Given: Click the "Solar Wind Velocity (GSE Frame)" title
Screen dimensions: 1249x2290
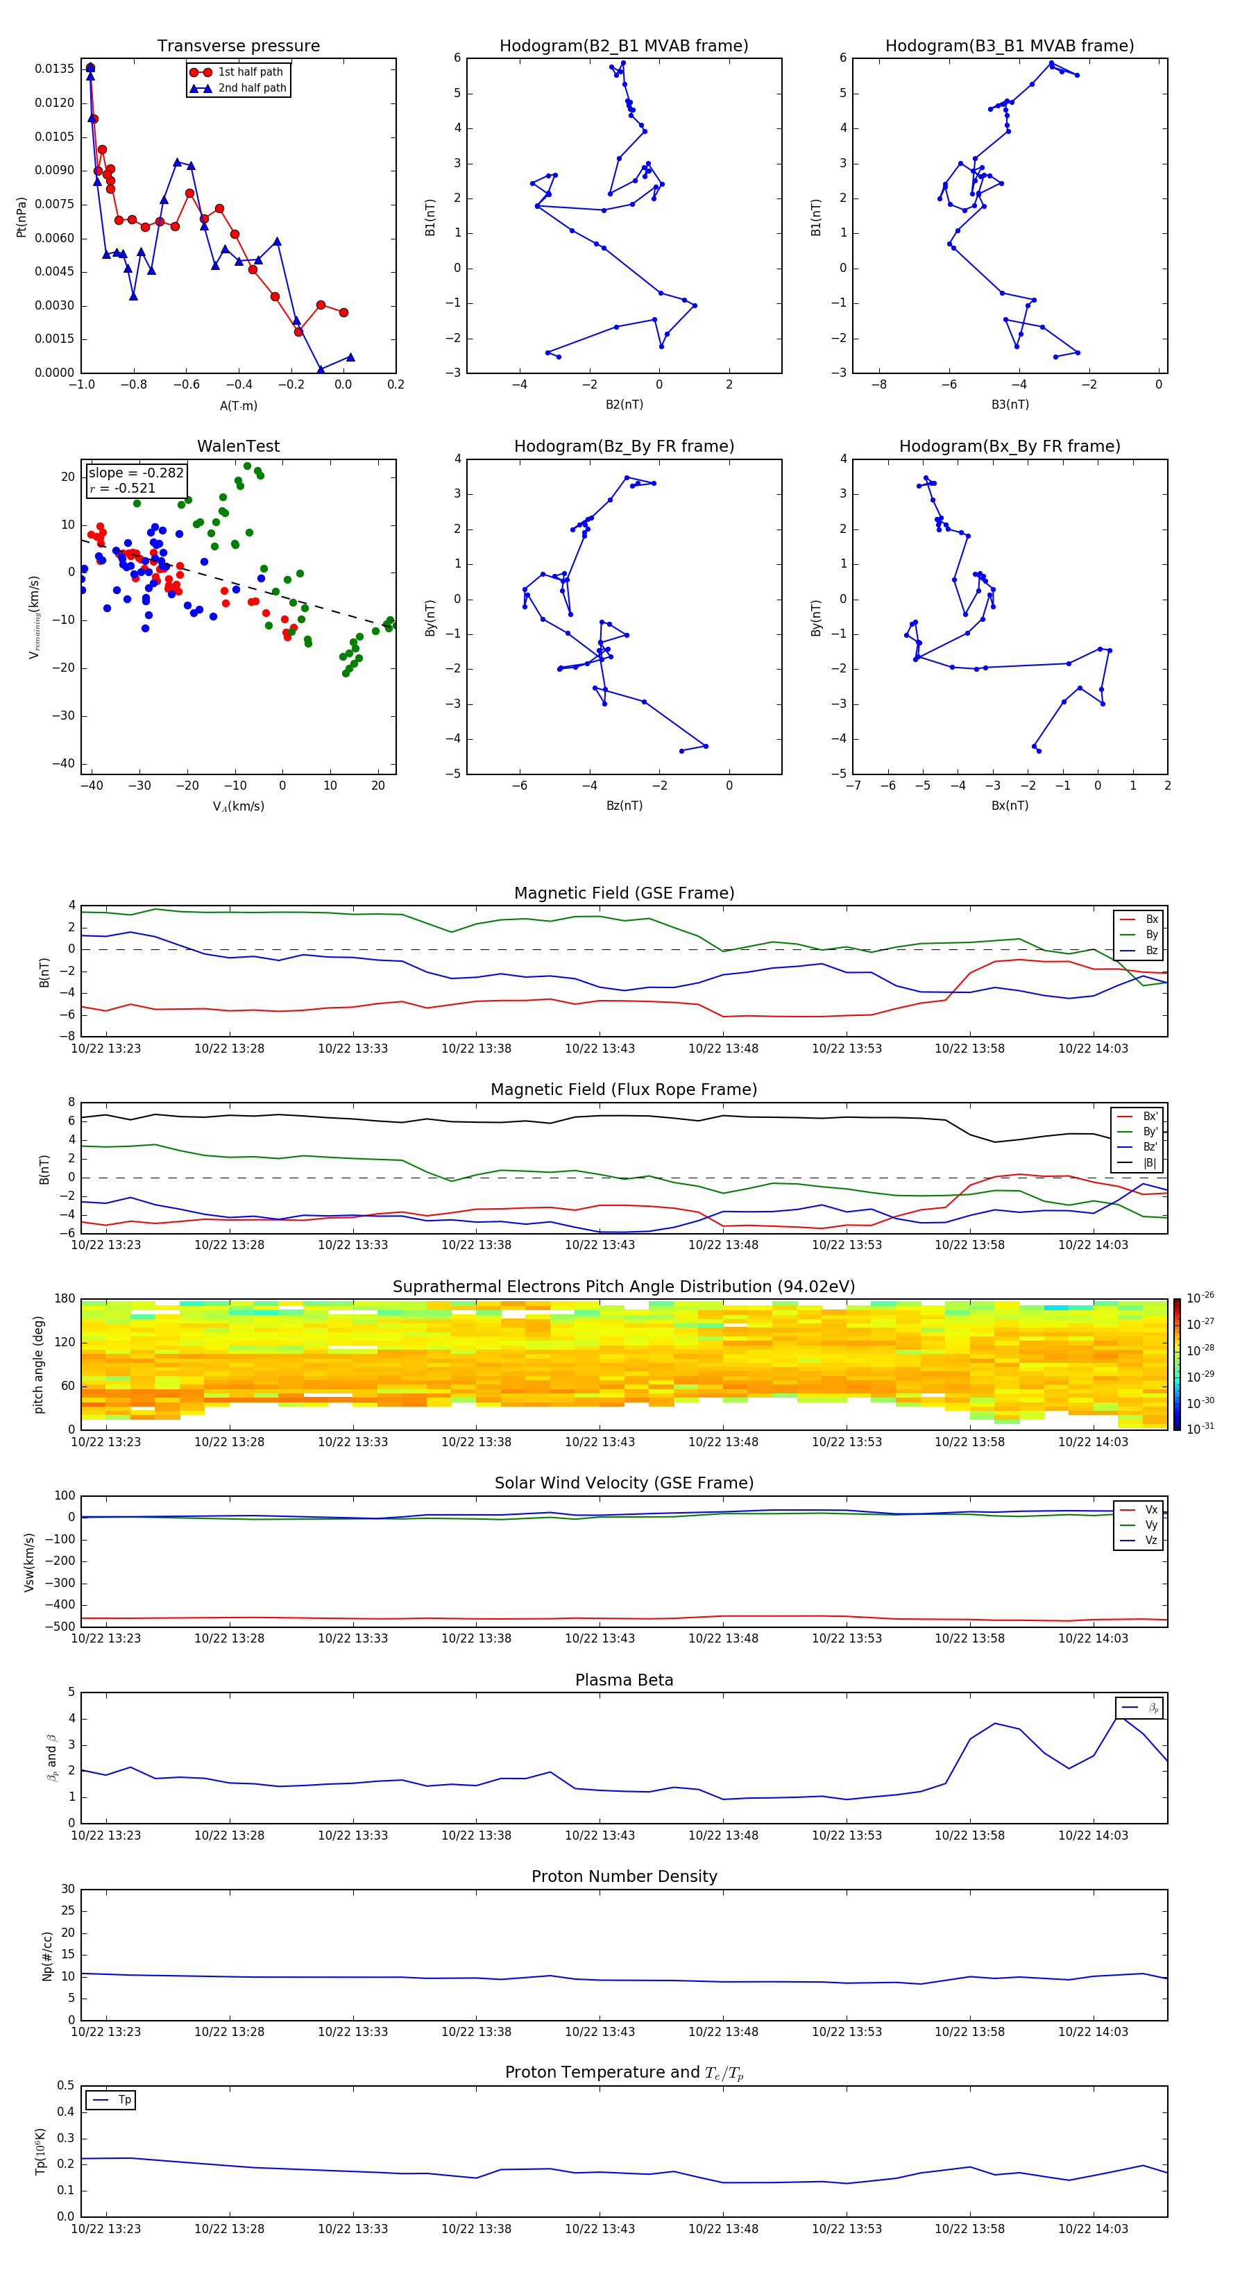Looking at the screenshot, I should coord(624,1483).
